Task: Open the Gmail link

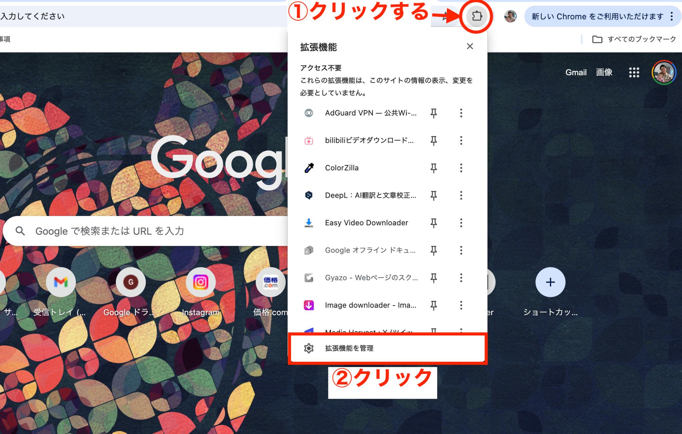Action: tap(576, 72)
